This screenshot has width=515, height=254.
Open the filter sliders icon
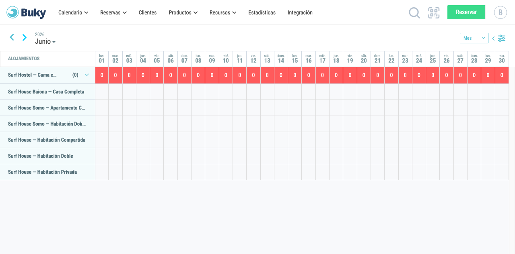(x=502, y=38)
